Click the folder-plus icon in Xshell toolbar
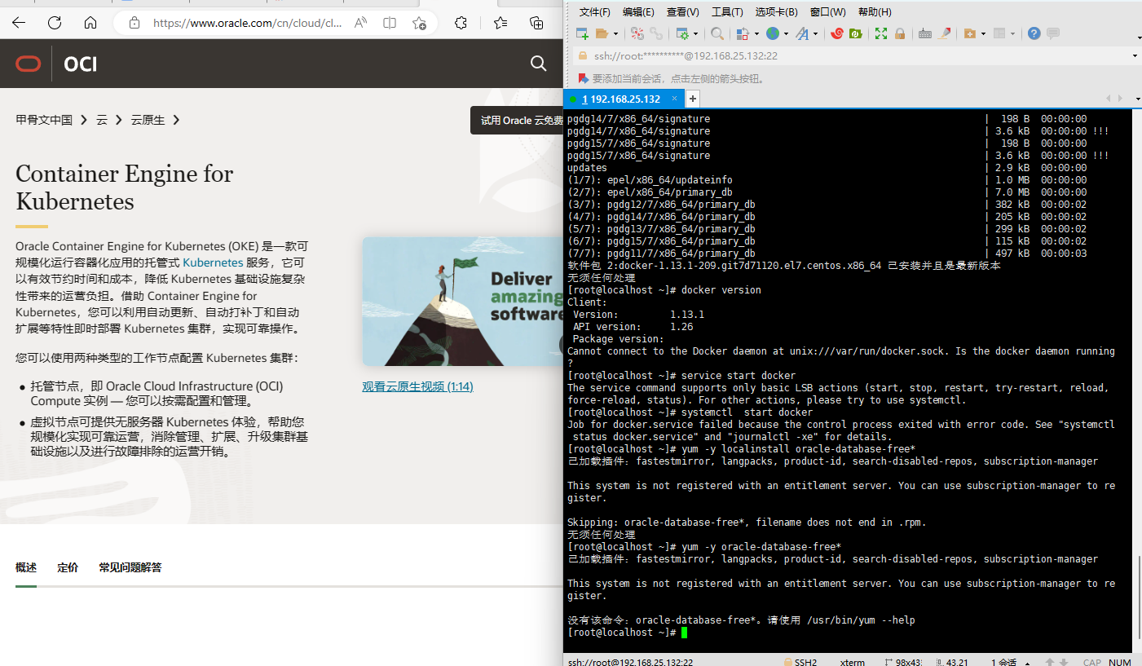The image size is (1142, 666). pos(970,33)
